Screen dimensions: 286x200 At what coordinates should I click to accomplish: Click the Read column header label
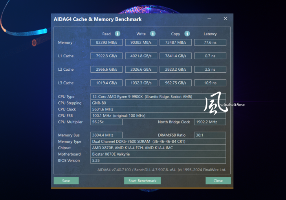pos(106,34)
